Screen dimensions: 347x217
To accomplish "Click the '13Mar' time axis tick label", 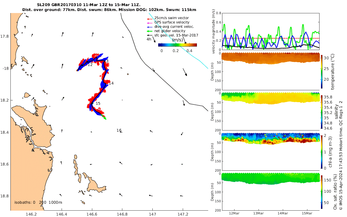I will pyautogui.click(x=258, y=213).
